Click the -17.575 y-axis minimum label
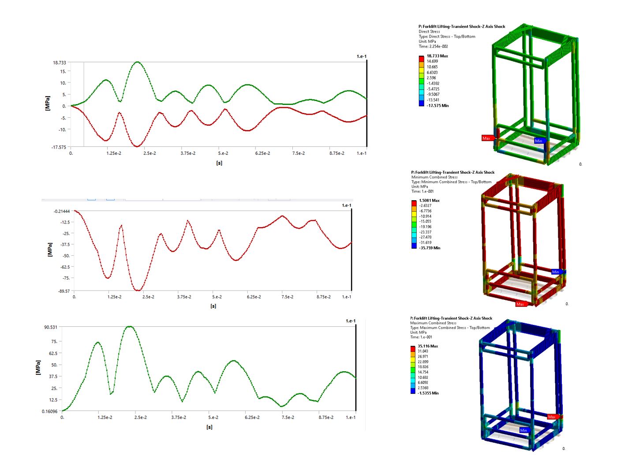The width and height of the screenshot is (632, 474). (59, 147)
